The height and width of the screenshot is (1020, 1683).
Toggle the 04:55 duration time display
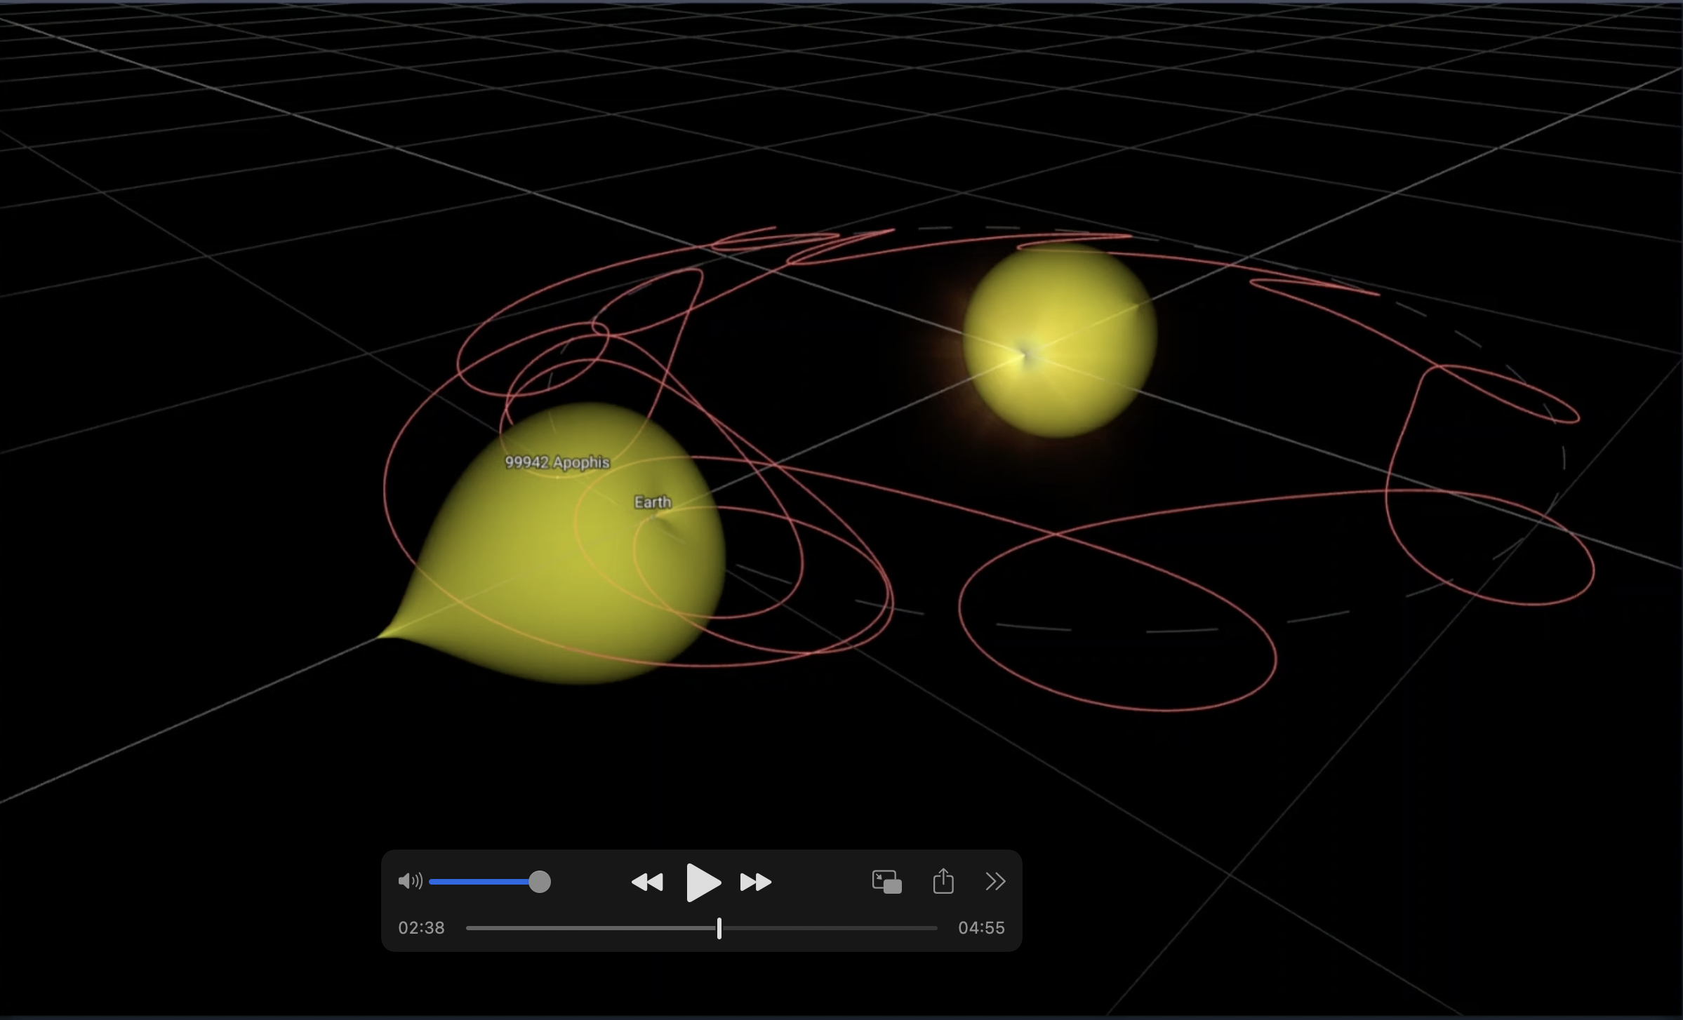(981, 928)
